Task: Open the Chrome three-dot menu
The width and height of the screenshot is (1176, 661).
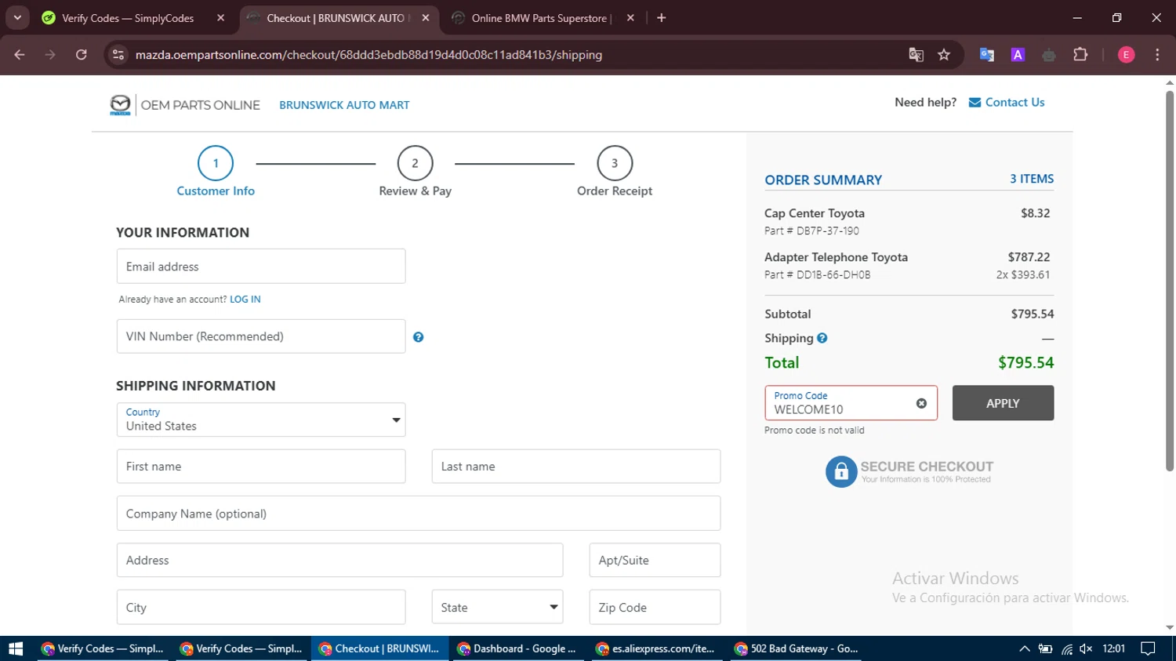Action: 1157,55
